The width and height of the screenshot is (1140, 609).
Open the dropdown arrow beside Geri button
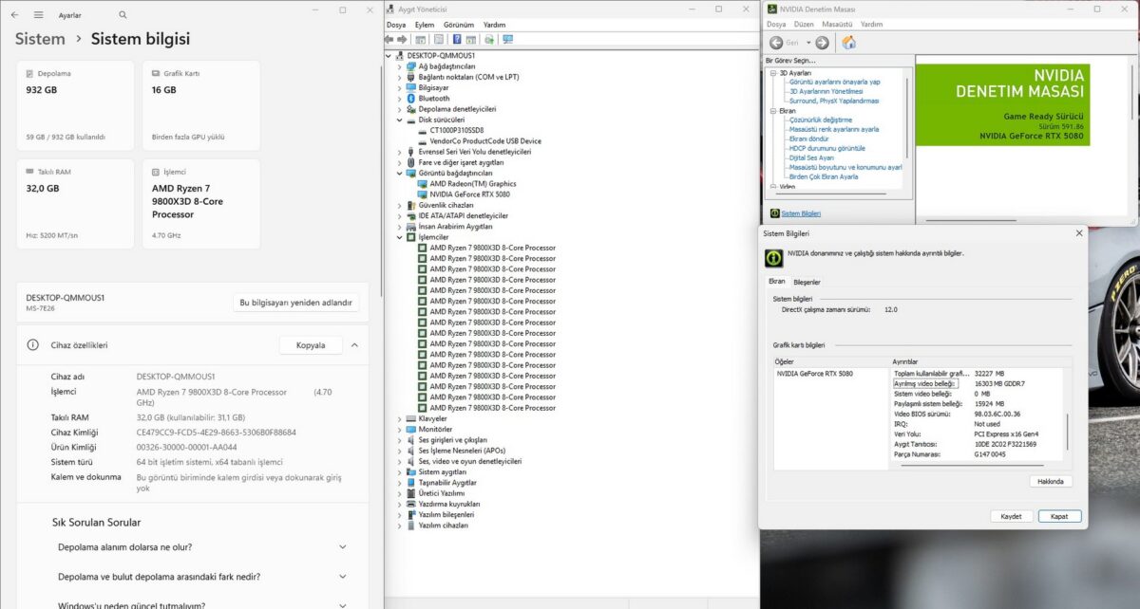coord(808,43)
